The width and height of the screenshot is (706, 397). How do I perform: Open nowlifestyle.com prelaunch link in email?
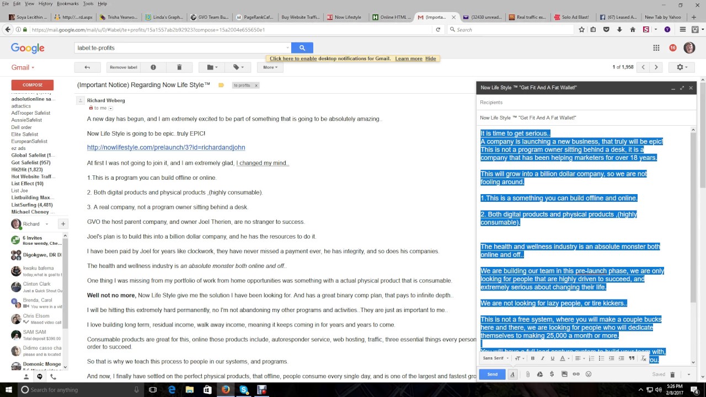click(166, 147)
